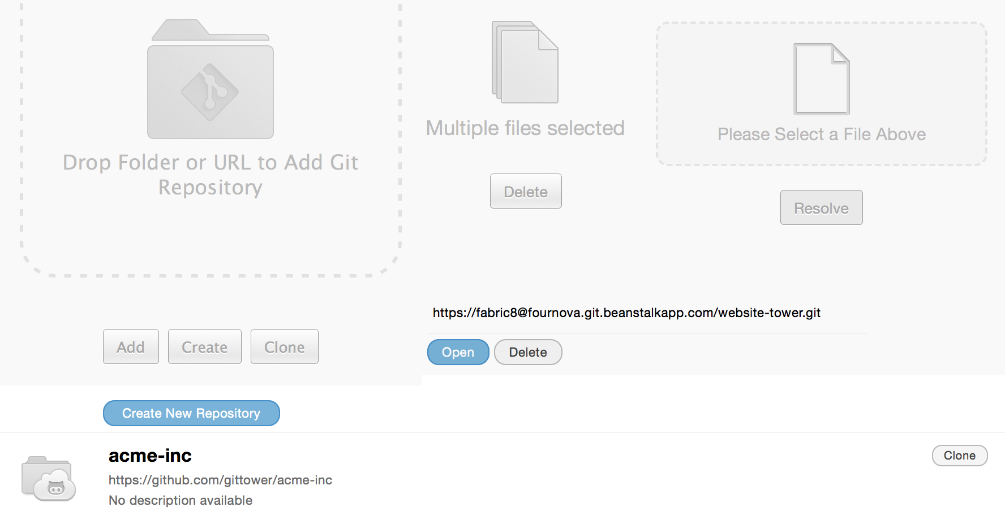
Task: Click Create New Repository button
Action: (191, 413)
